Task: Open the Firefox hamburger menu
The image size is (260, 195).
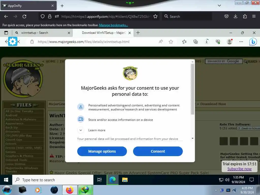Action: coord(254,16)
